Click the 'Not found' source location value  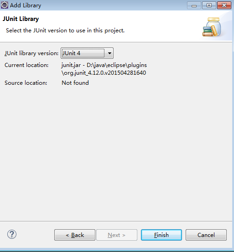pos(75,83)
